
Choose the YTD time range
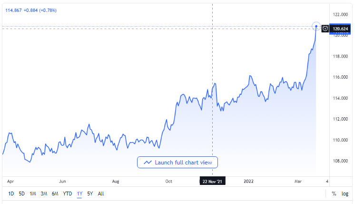[68, 194]
